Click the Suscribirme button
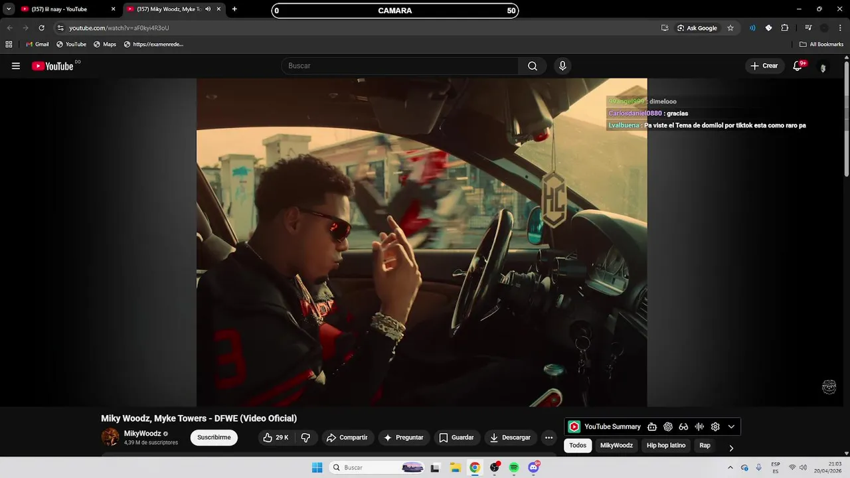Viewport: 850px width, 478px height. [x=214, y=438]
